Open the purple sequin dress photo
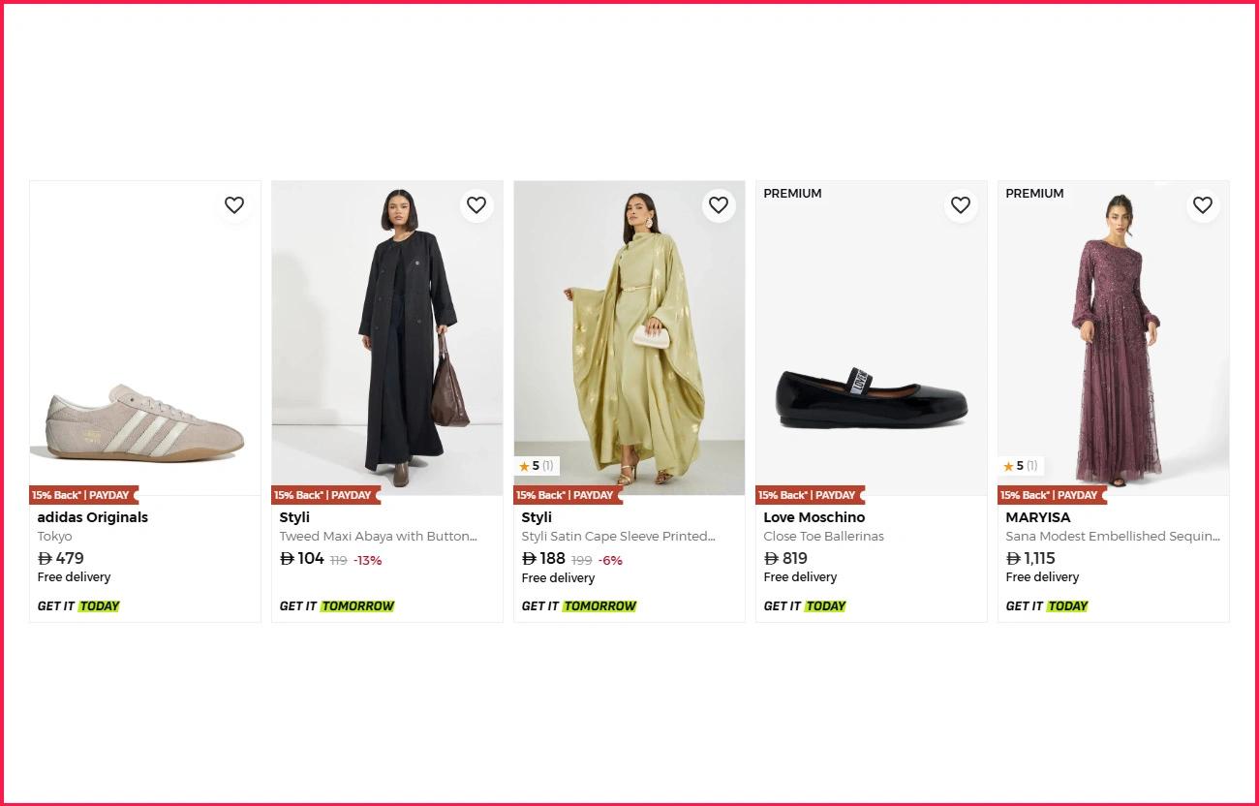1259x806 pixels. tap(1114, 339)
